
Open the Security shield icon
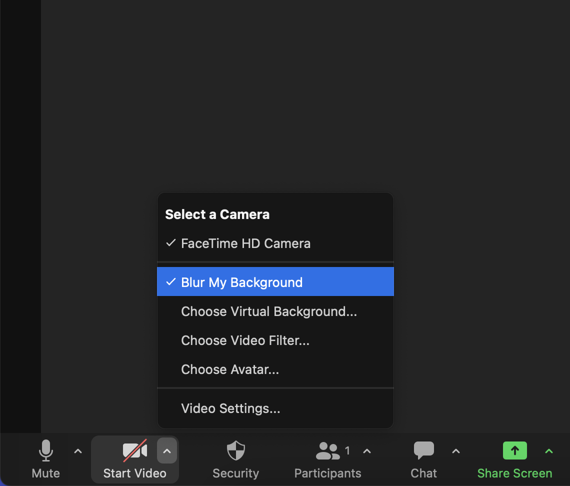[235, 451]
